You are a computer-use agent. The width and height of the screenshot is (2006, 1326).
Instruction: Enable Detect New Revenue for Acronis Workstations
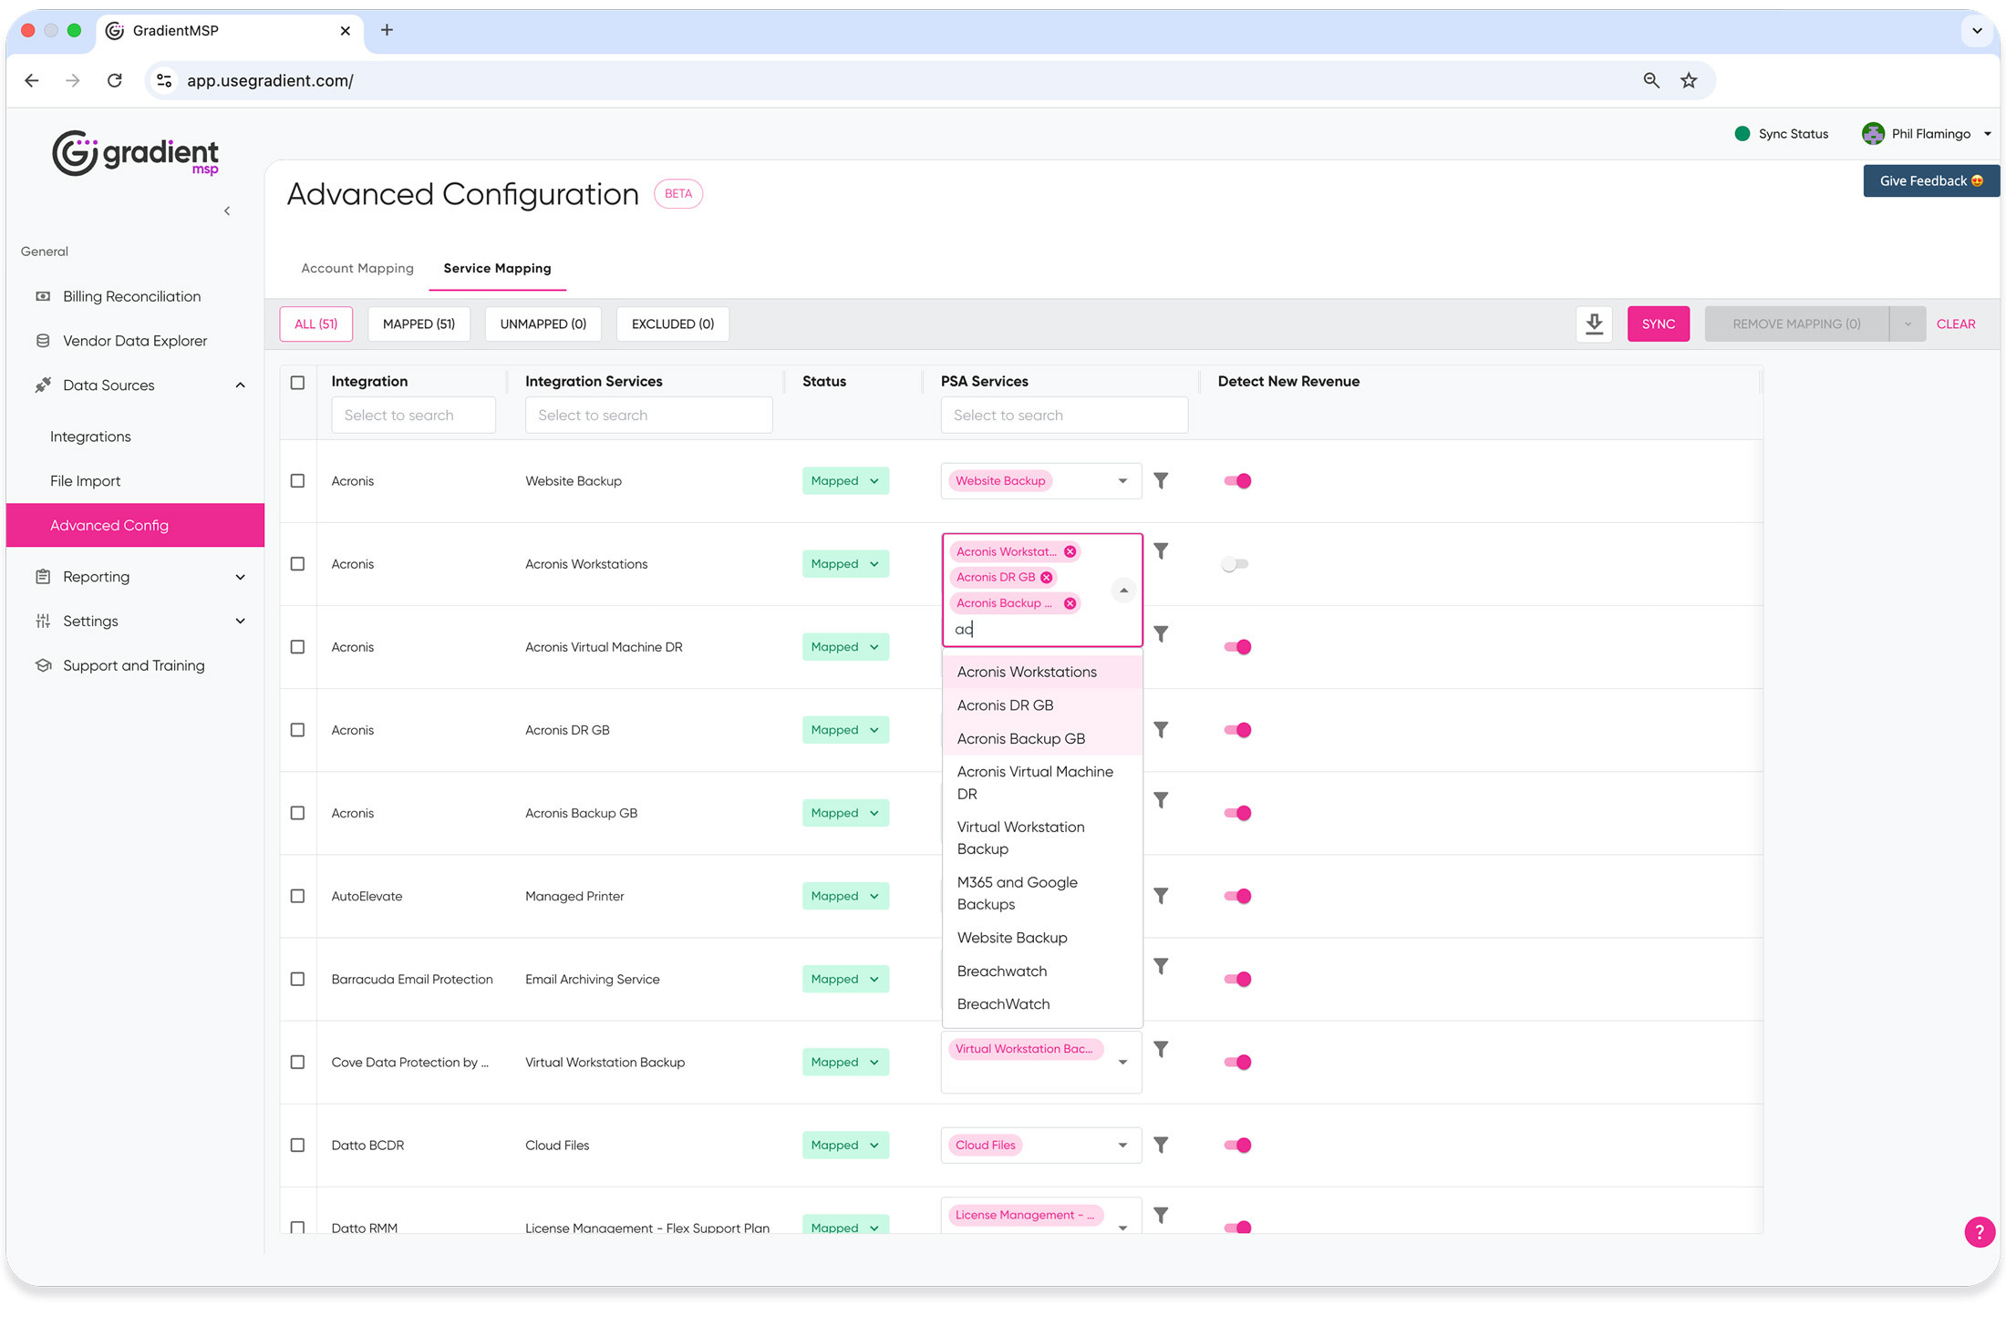(1236, 564)
